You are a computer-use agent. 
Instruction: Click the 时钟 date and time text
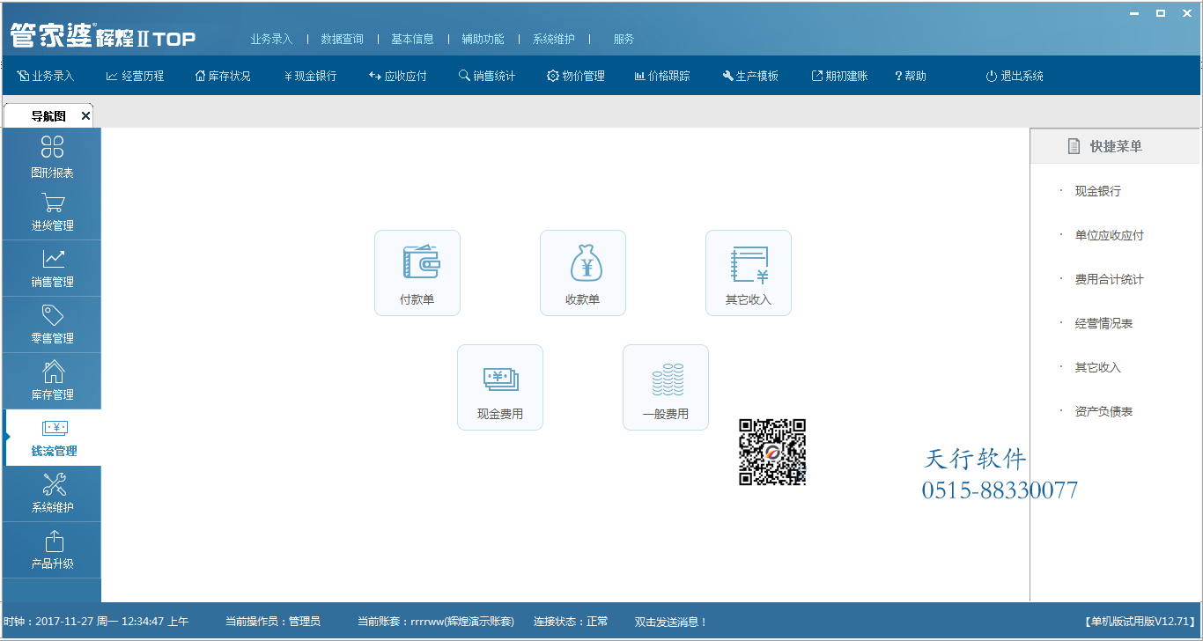coord(96,622)
